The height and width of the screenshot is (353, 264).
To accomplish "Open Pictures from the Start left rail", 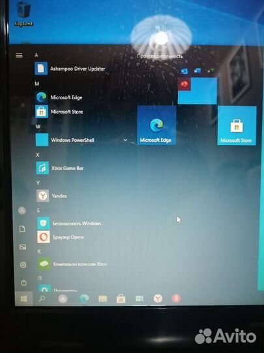I will coord(23,247).
